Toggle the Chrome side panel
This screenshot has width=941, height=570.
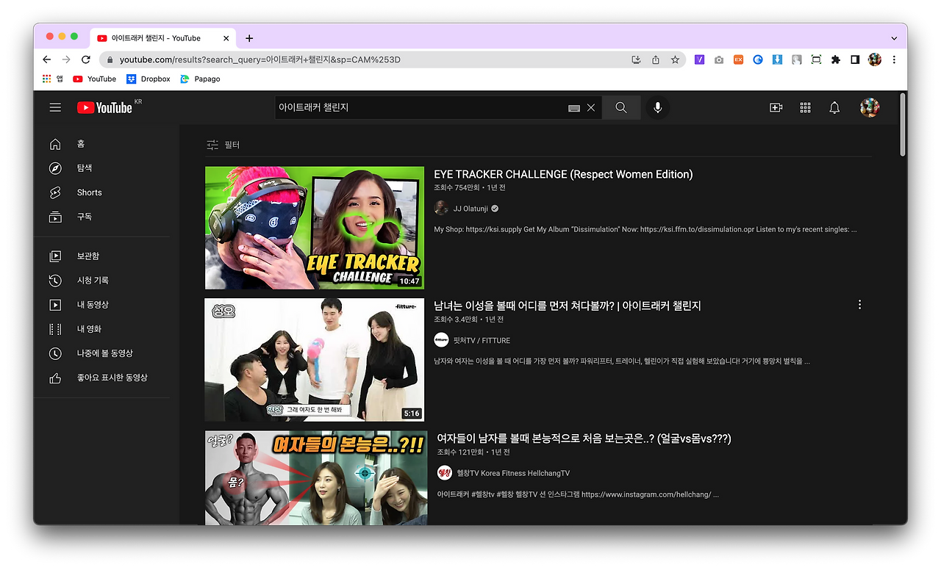tap(855, 59)
